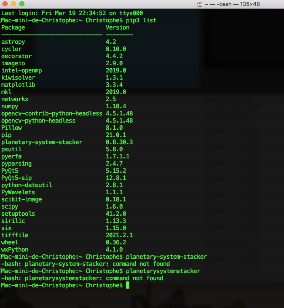Click the 'cycler' package name
284x308 pixels.
click(x=11, y=49)
